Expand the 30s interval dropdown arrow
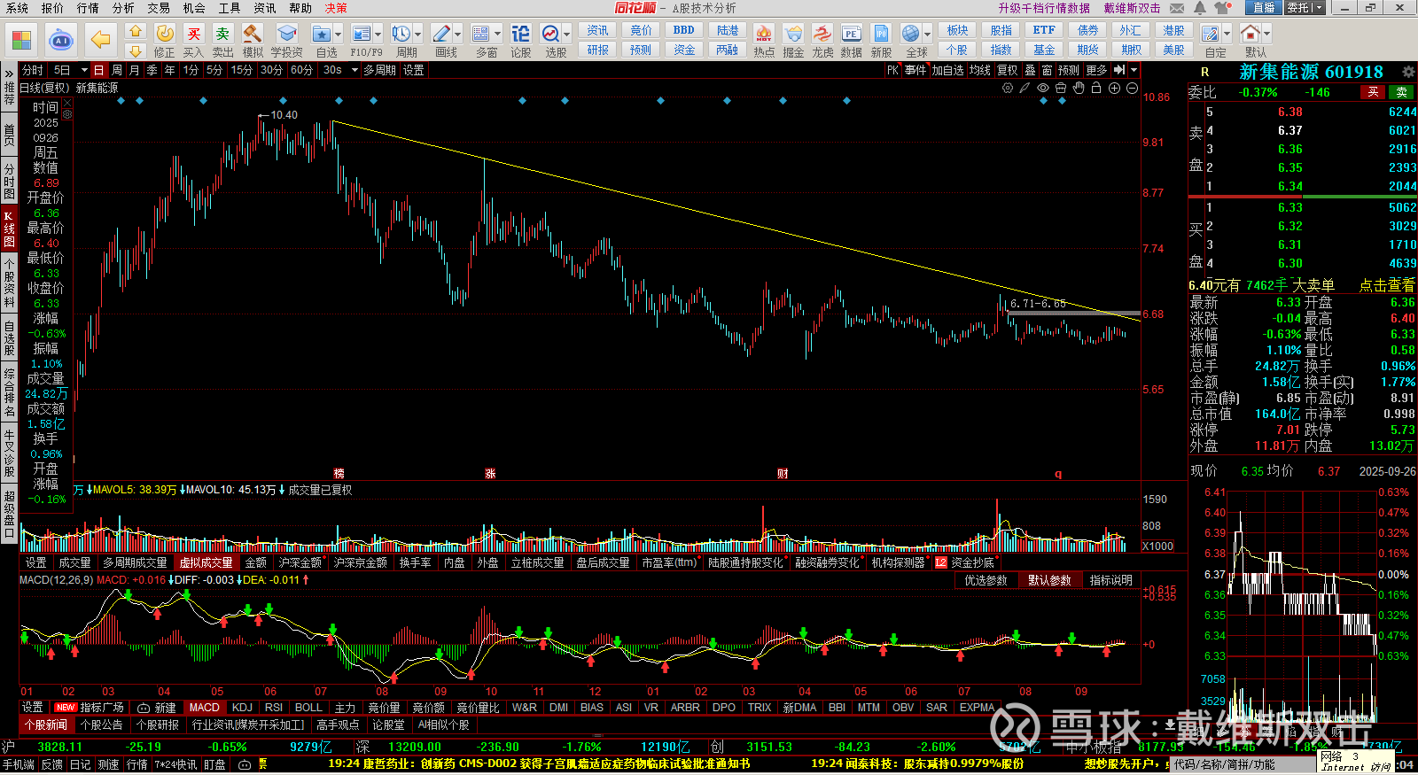The width and height of the screenshot is (1418, 775). coord(354,70)
